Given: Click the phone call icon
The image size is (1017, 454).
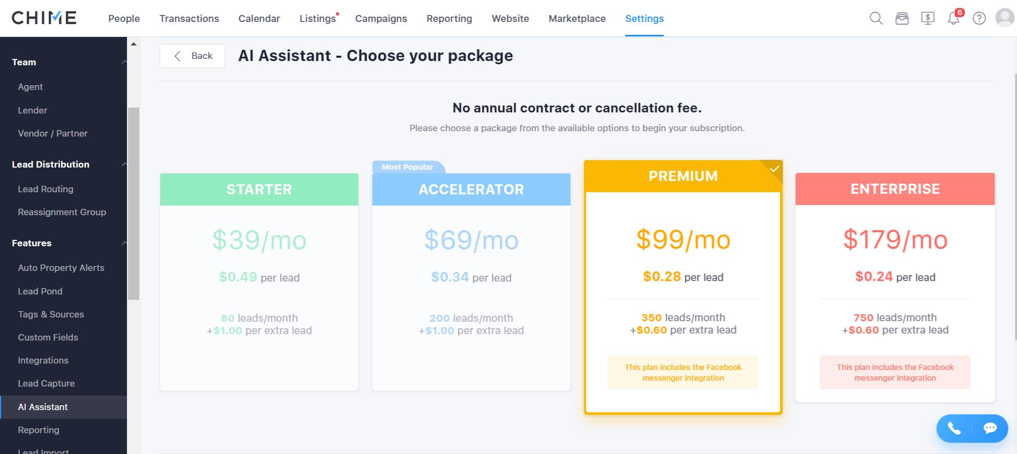Looking at the screenshot, I should pos(954,428).
